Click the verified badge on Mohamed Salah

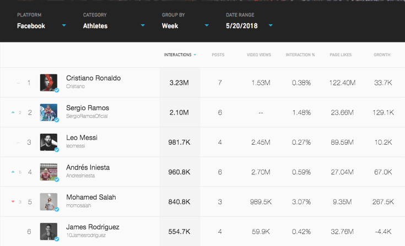(x=57, y=209)
